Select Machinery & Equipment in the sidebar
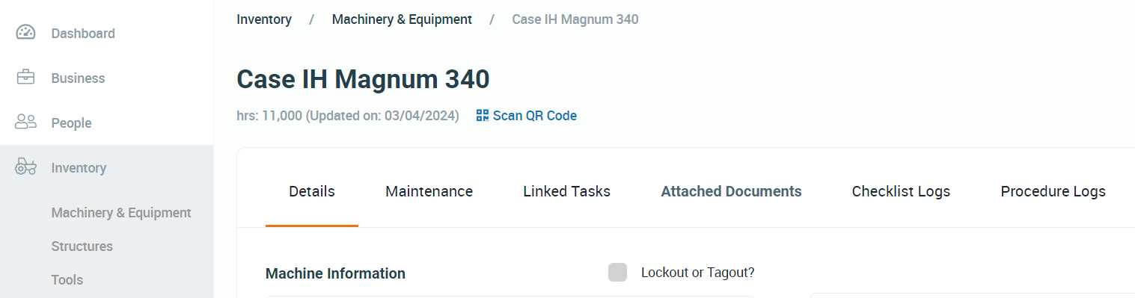The height and width of the screenshot is (298, 1135). [121, 212]
